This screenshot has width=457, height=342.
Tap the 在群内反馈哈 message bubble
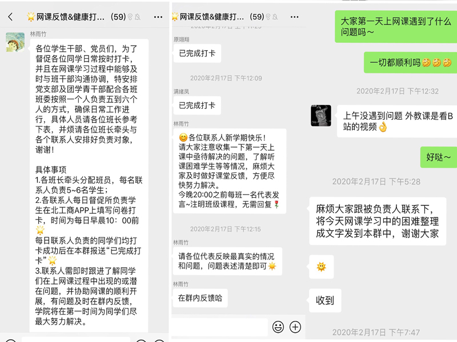pos(200,298)
